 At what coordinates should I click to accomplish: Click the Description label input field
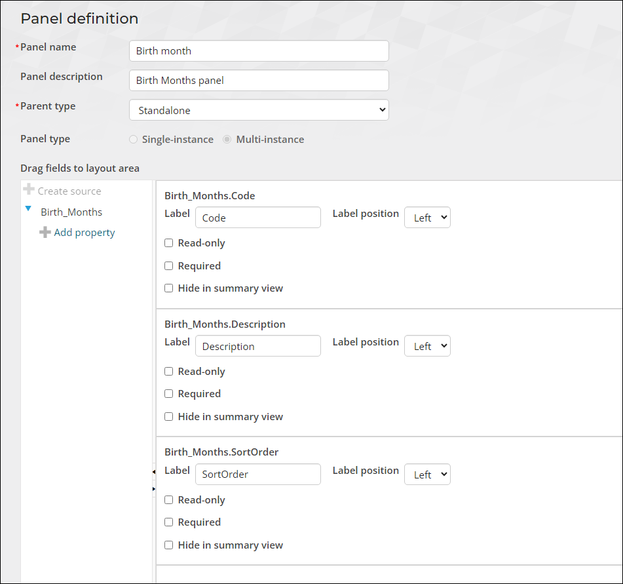click(258, 346)
